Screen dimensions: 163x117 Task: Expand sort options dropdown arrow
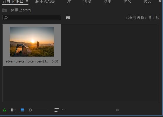point(63,110)
